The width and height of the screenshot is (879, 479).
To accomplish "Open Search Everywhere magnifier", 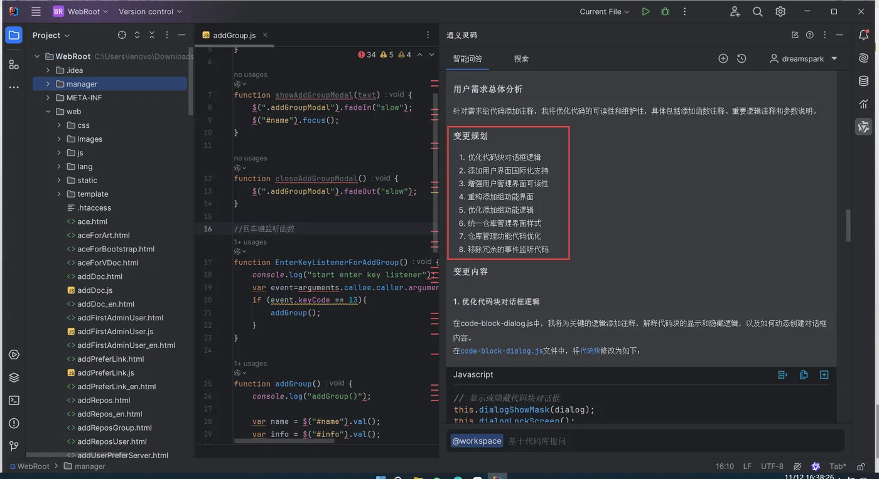I will point(758,11).
